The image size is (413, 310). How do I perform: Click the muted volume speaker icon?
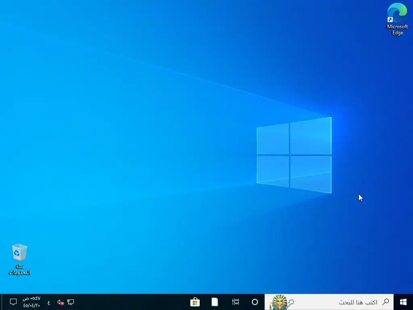[60, 302]
